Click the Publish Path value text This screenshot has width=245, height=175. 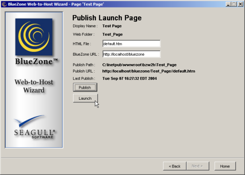pyautogui.click(x=139, y=65)
